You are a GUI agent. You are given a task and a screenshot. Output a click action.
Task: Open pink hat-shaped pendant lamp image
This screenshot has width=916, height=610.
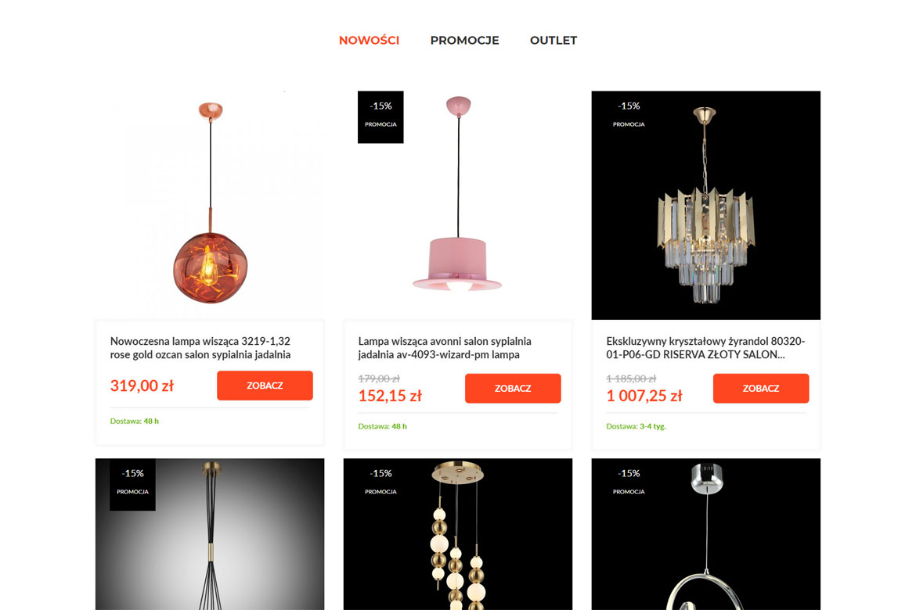pyautogui.click(x=458, y=205)
